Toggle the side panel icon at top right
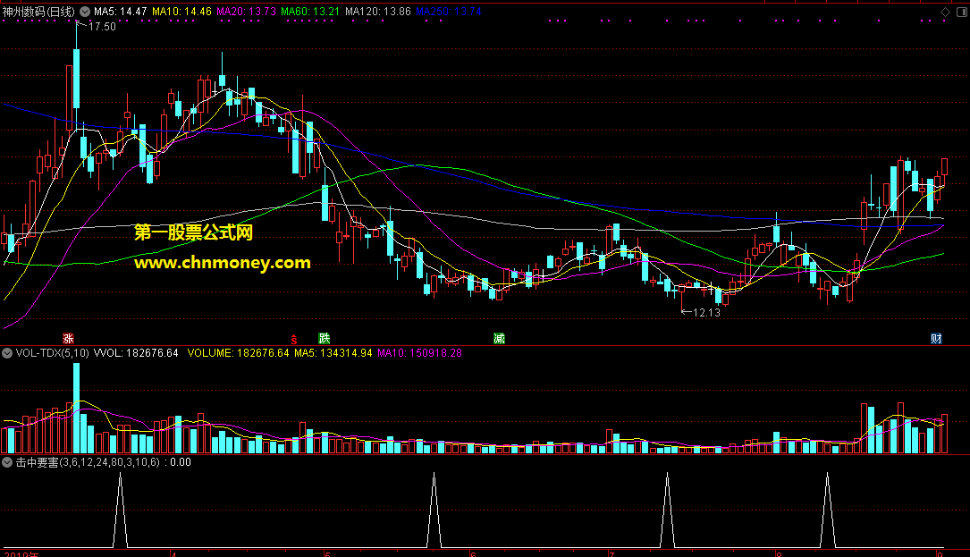 pos(962,12)
